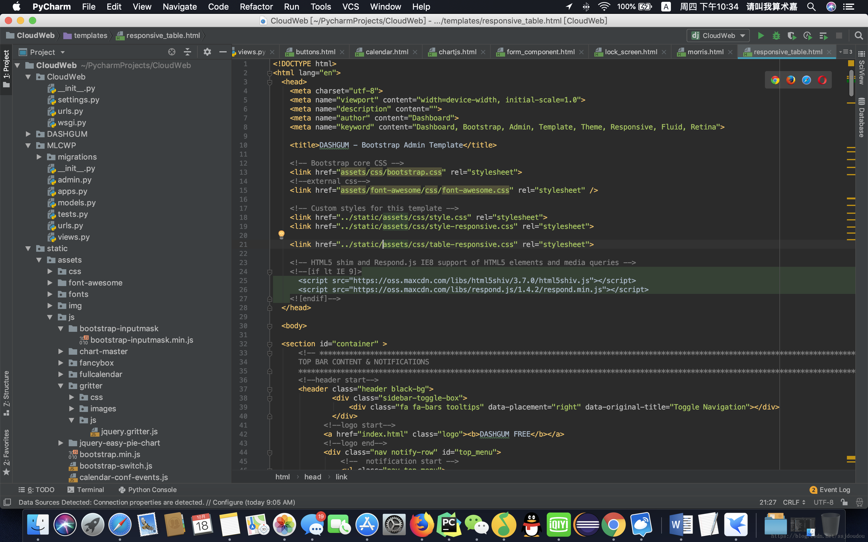Click the inspector icon in status bar
The height and width of the screenshot is (542, 868).
point(859,502)
